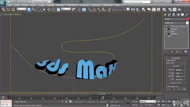Collapse the Parameters rollout
The width and height of the screenshot is (190, 107).
(x=176, y=58)
